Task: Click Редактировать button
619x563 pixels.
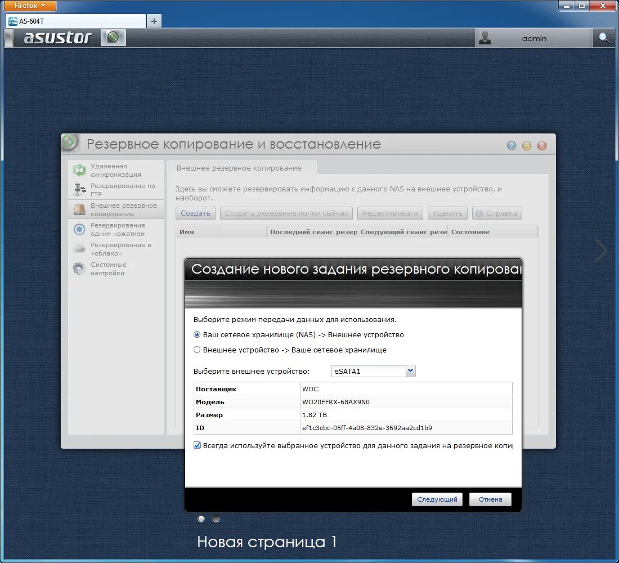Action: pos(390,213)
